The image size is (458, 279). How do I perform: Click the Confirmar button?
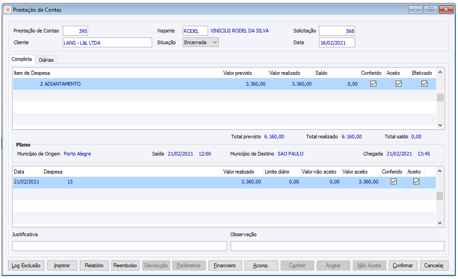tap(403, 266)
